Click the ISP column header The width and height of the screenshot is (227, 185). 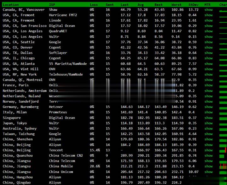(x=52, y=5)
